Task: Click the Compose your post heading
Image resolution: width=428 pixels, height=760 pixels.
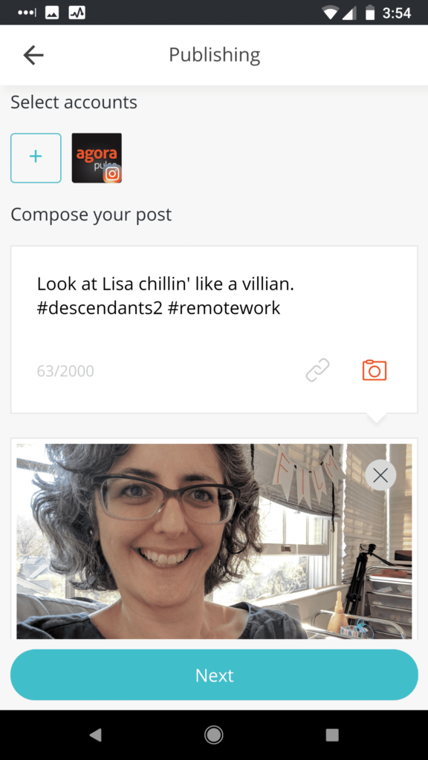Action: [x=91, y=214]
